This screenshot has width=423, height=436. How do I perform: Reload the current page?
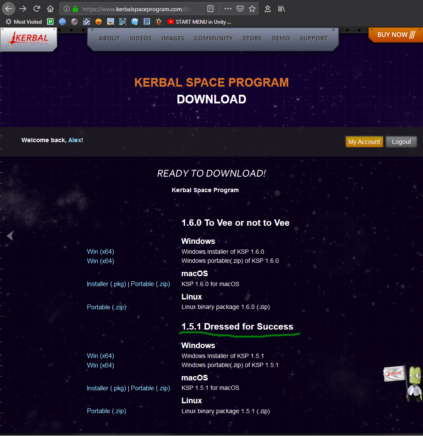(x=37, y=9)
